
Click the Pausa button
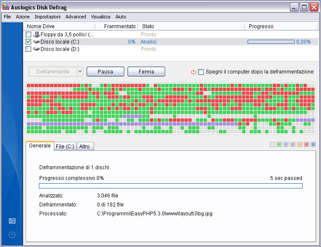105,71
